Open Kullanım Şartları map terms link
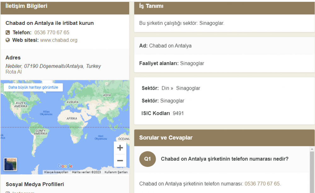Screen dimensions: 315x193 116,172
